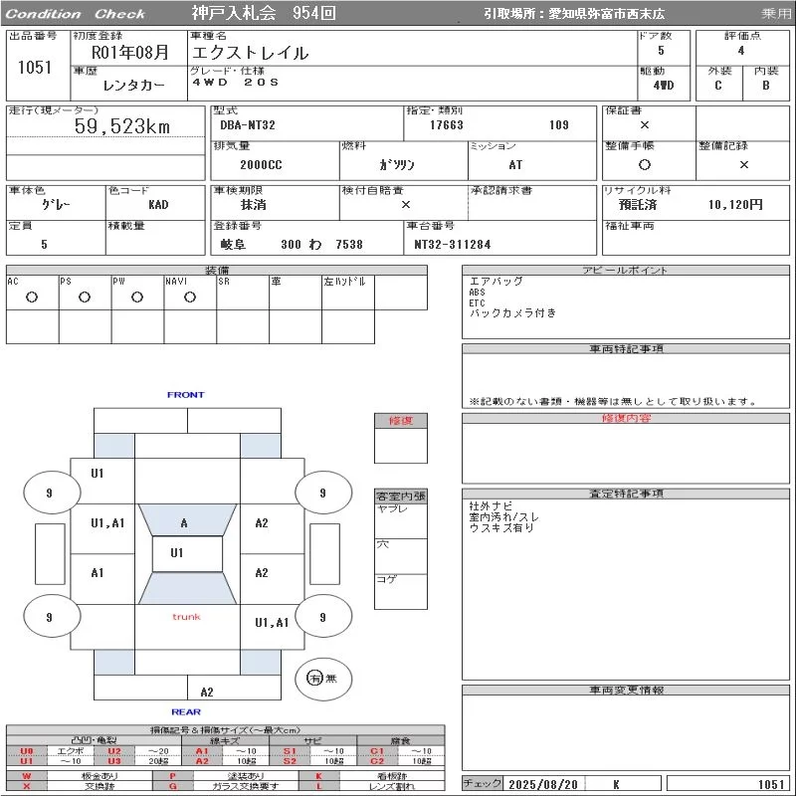Image resolution: width=796 pixels, height=796 pixels.
Task: Click the red W legend label
Action: 27,776
